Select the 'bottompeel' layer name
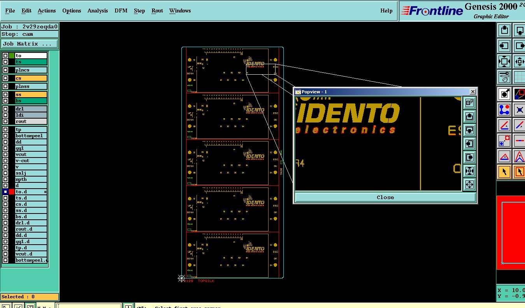The width and height of the screenshot is (525, 308). tap(31, 136)
